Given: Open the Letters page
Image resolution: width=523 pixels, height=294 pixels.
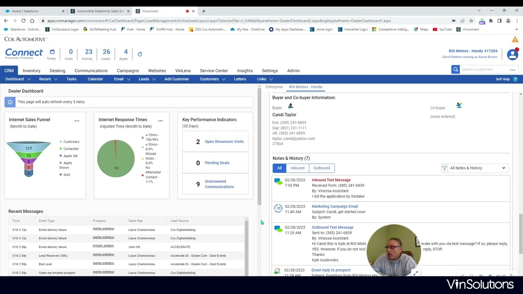Looking at the screenshot, I should coord(240,79).
